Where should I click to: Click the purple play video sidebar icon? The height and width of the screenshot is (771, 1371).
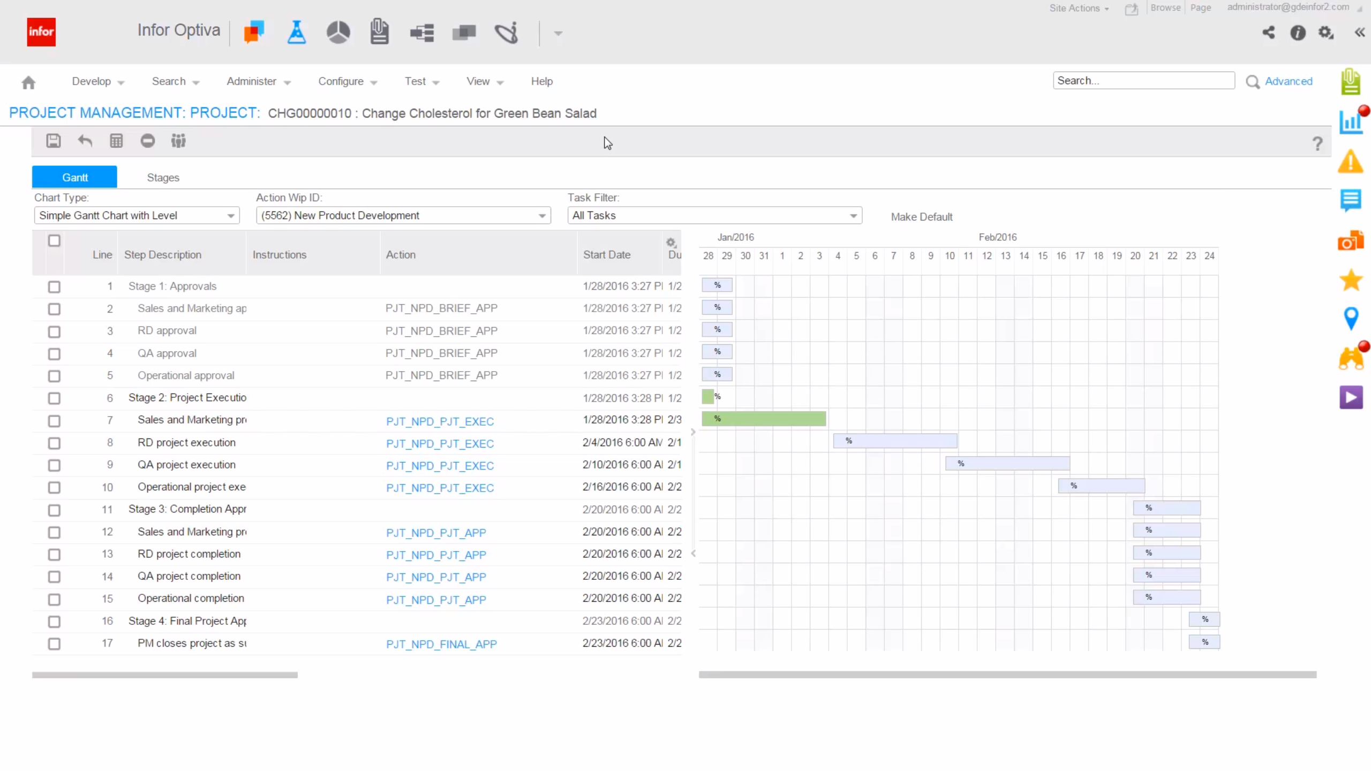coord(1350,398)
